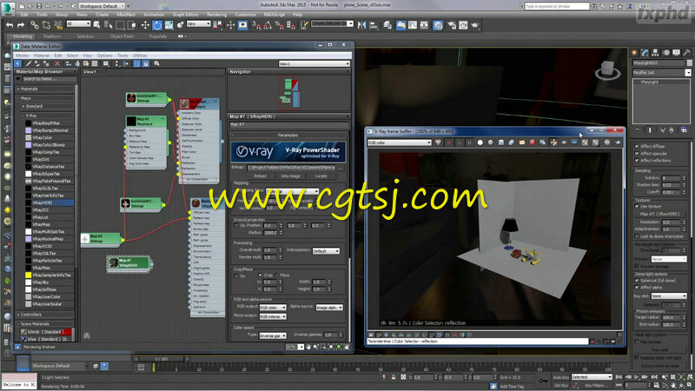Click the red Stop rendering button in frame buffer
695x391 pixels.
click(533, 142)
